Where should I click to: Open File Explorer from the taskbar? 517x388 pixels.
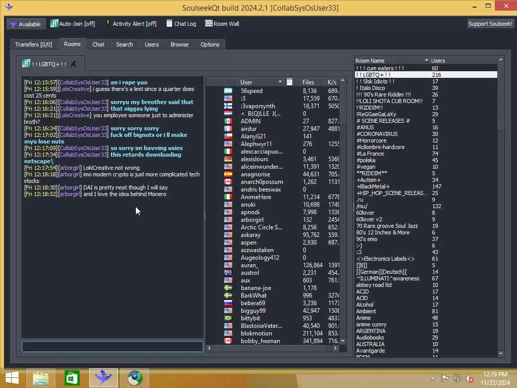(x=40, y=378)
